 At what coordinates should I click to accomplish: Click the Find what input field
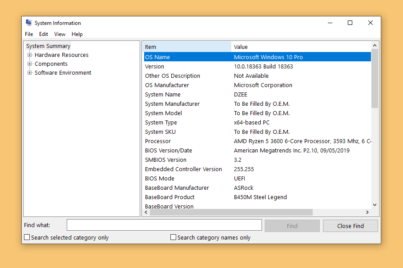[x=164, y=225]
